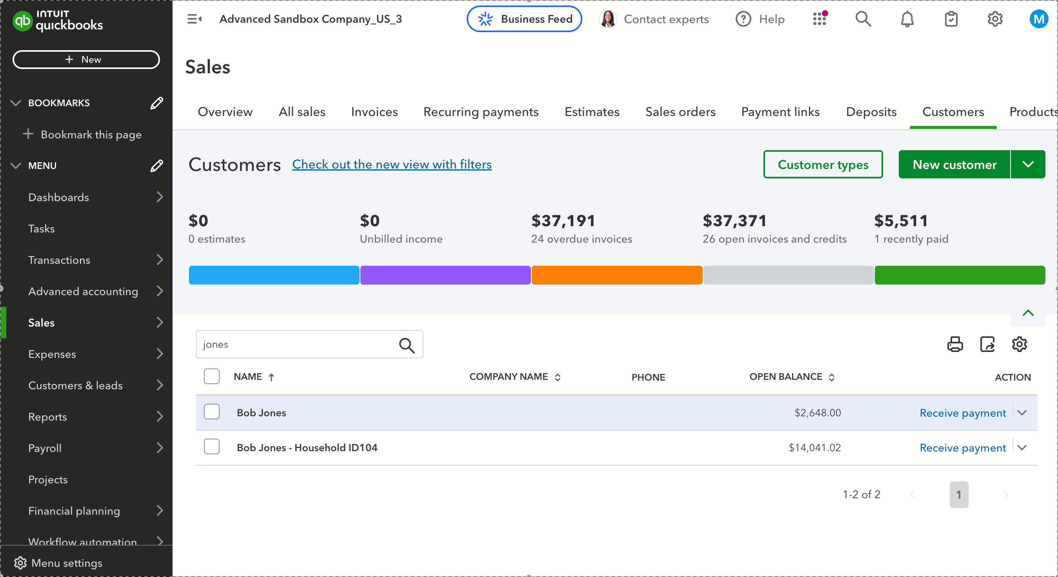Collapse sidebar with the hamburger menu icon
The height and width of the screenshot is (577, 1058).
click(194, 19)
